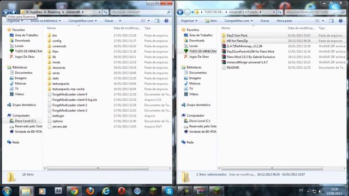Viewport: 349px width, 196px height.
Task: Select the config folder
Action: click(57, 41)
